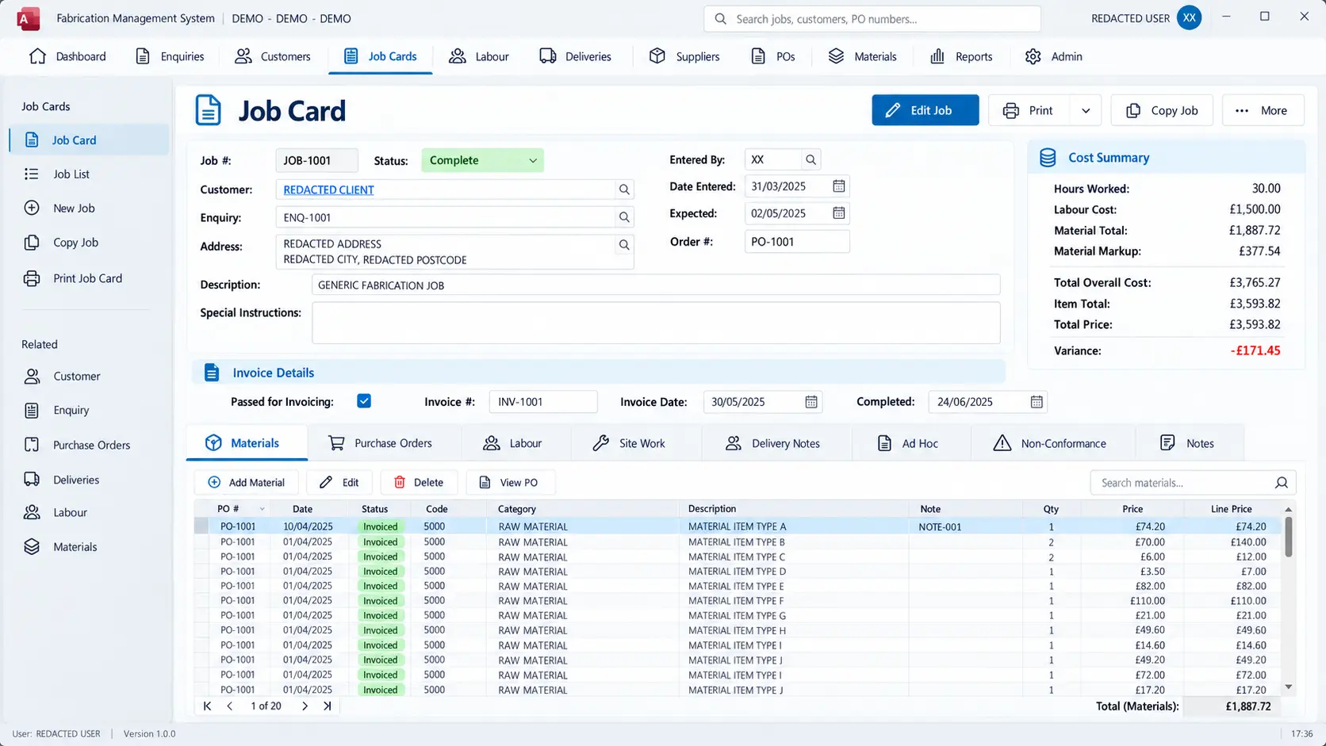Click the scroll down arrow of materials table

click(x=1289, y=687)
